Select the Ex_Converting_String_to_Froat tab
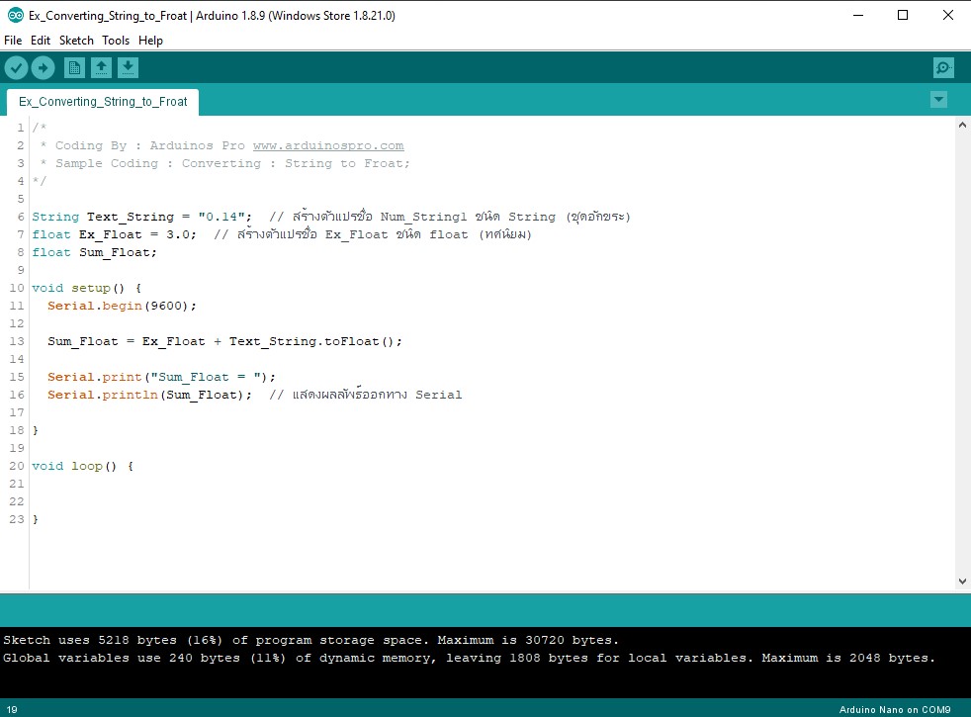 tap(102, 101)
